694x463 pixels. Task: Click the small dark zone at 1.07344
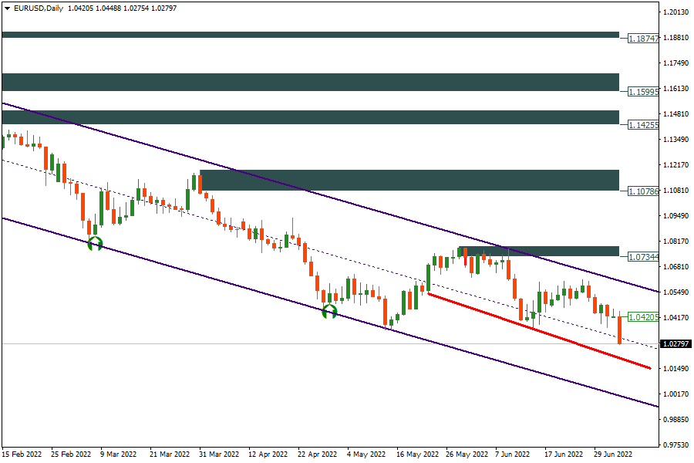coord(540,252)
